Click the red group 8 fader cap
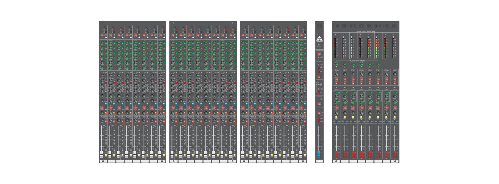The width and height of the screenshot is (499, 184). click(395, 154)
